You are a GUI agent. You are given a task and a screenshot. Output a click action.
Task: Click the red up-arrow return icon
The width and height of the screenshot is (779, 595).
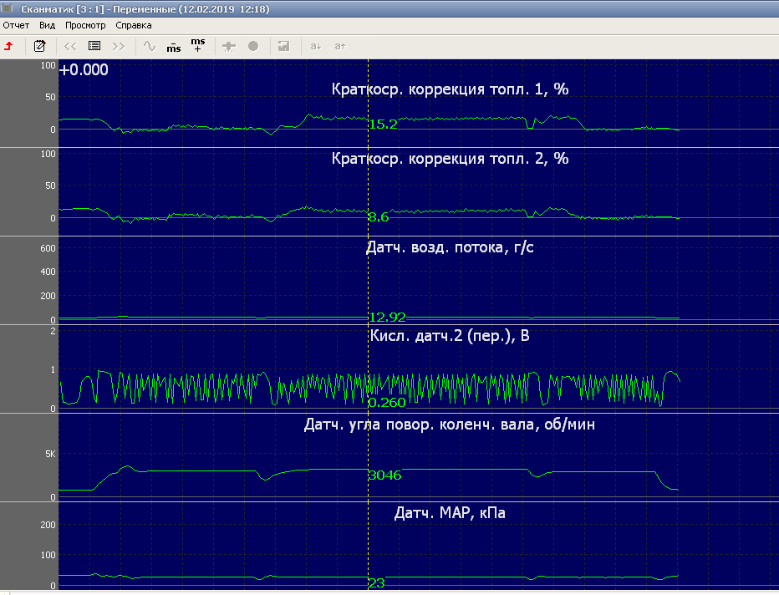pos(9,46)
